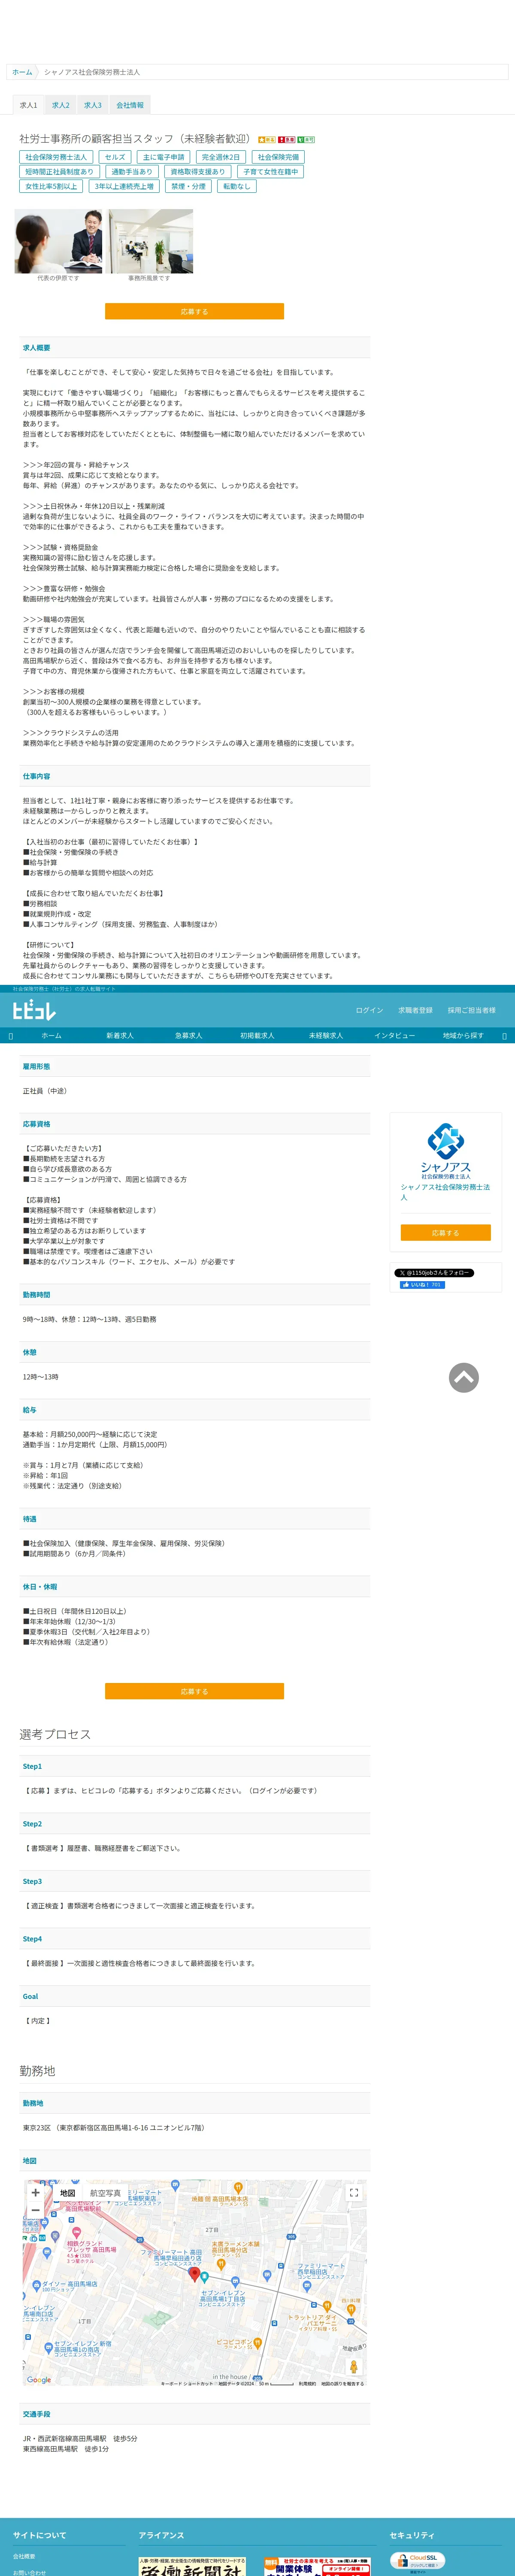Image resolution: width=515 pixels, height=2576 pixels.
Task: Switch to the 求人2 tab
Action: (x=61, y=105)
